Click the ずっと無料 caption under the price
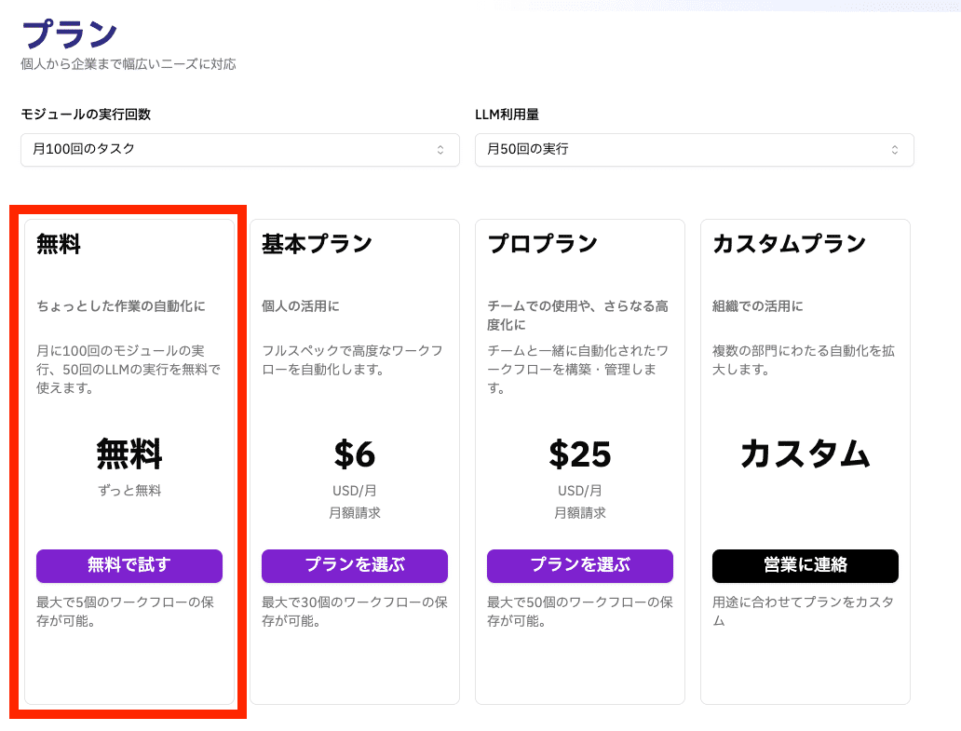961x731 pixels. [x=129, y=491]
